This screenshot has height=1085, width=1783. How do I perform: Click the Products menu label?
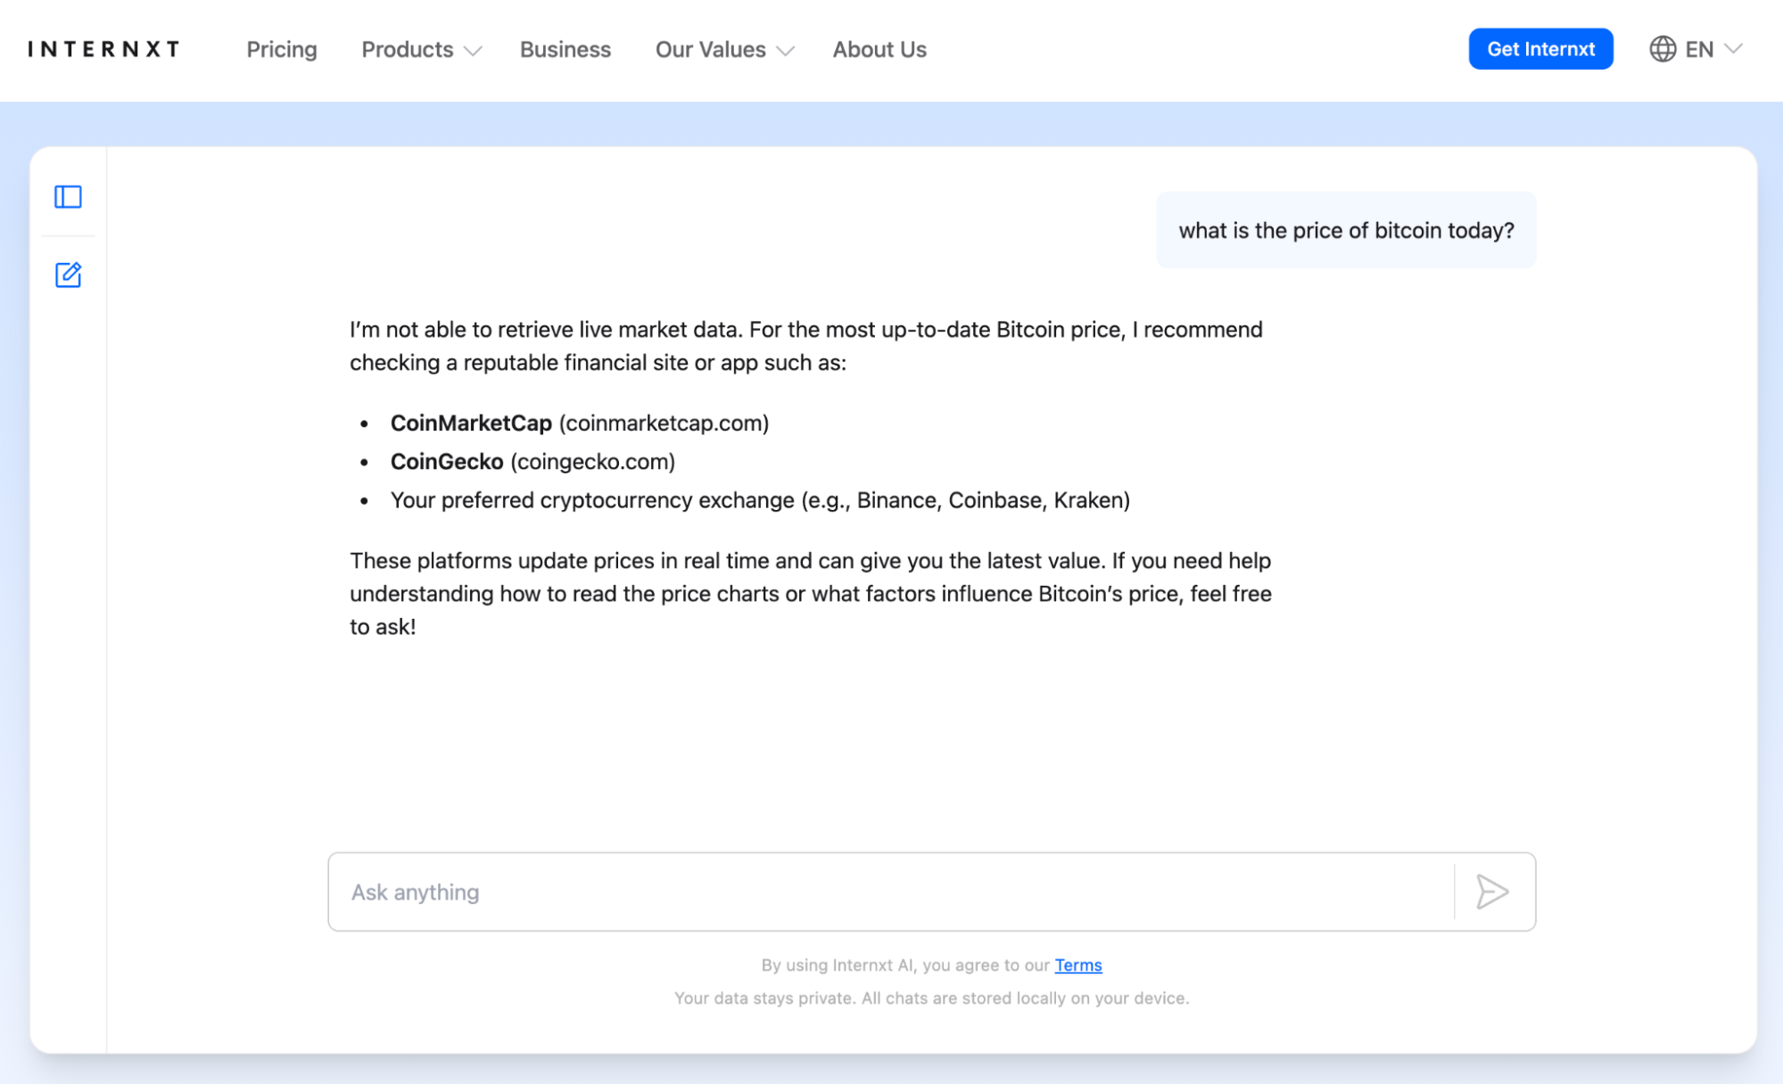coord(407,50)
